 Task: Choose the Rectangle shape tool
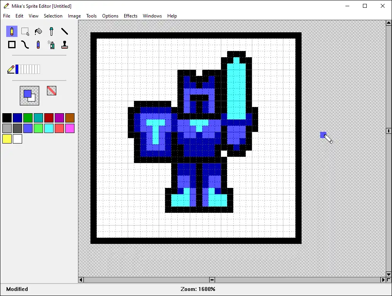click(x=12, y=45)
